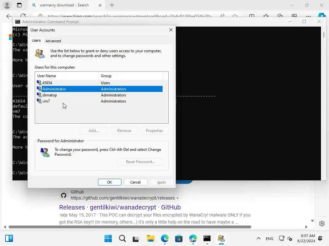The height and width of the screenshot is (246, 329).
Task: Click the Apply button
Action: click(161, 182)
